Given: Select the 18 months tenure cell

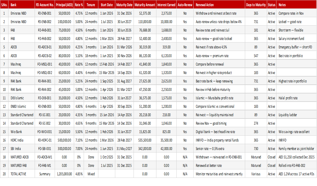Looking at the screenshot, I should [x=91, y=56].
